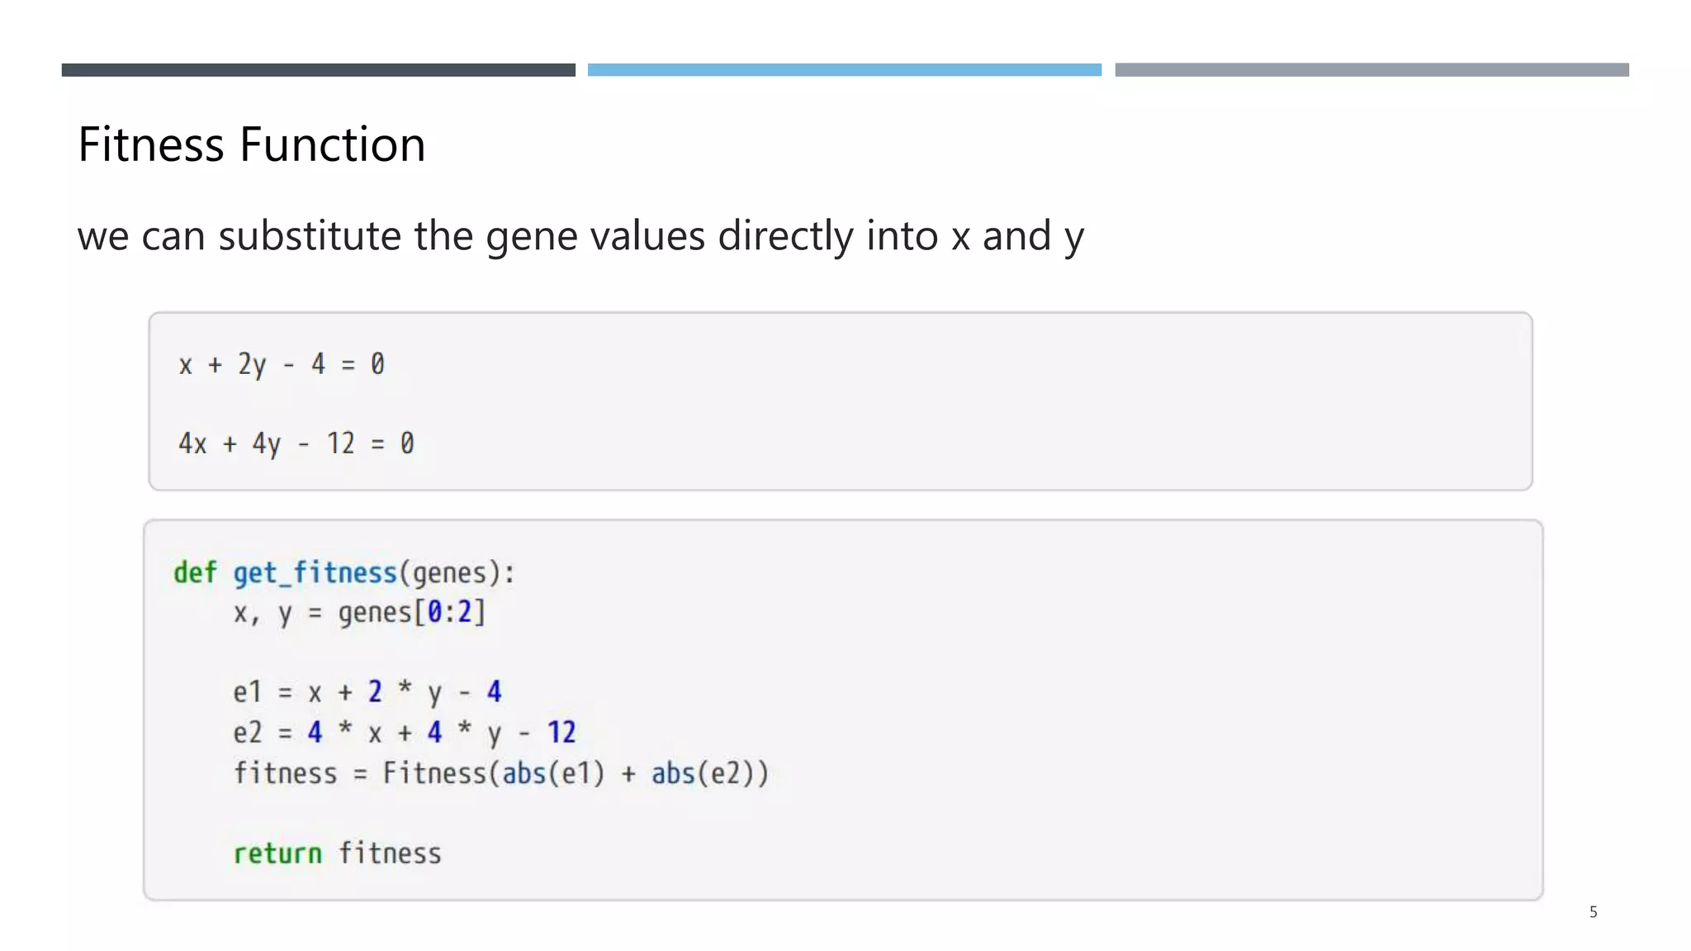Screen dimensions: 1691x951
Task: Click the 'x, y' variable unpacking text
Action: tap(262, 613)
